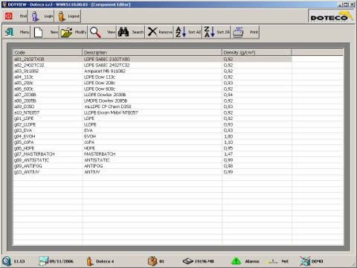Click the g05_coPA code cell

pyautogui.click(x=48, y=142)
